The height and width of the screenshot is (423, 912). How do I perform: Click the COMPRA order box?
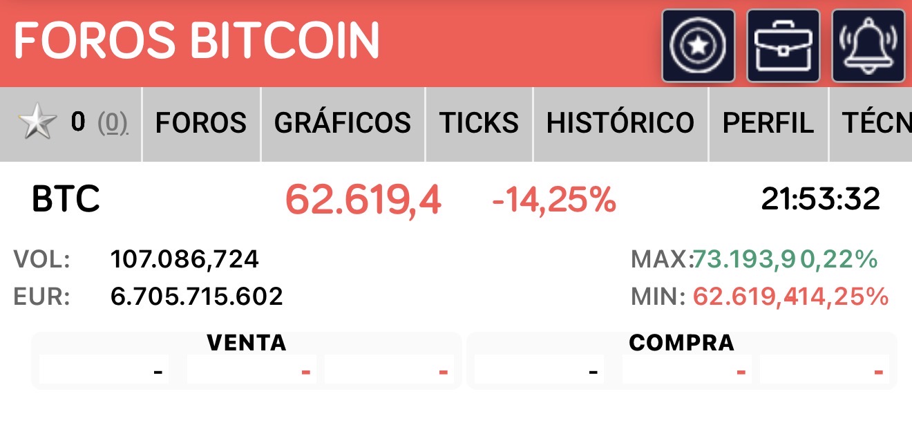(x=682, y=361)
